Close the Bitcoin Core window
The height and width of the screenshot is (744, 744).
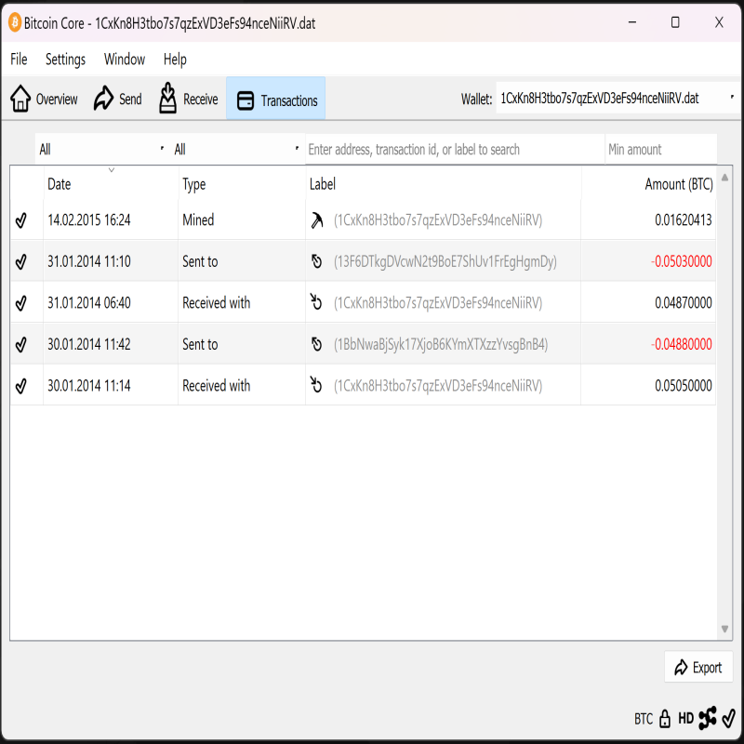pos(719,22)
